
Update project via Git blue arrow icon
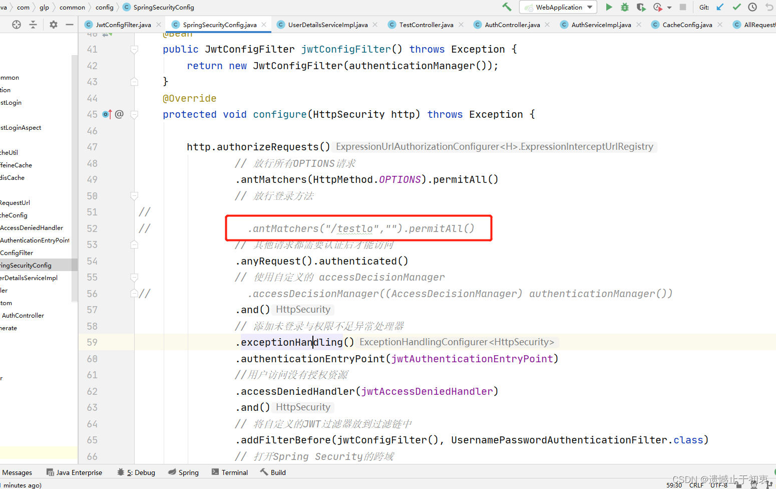coord(720,7)
